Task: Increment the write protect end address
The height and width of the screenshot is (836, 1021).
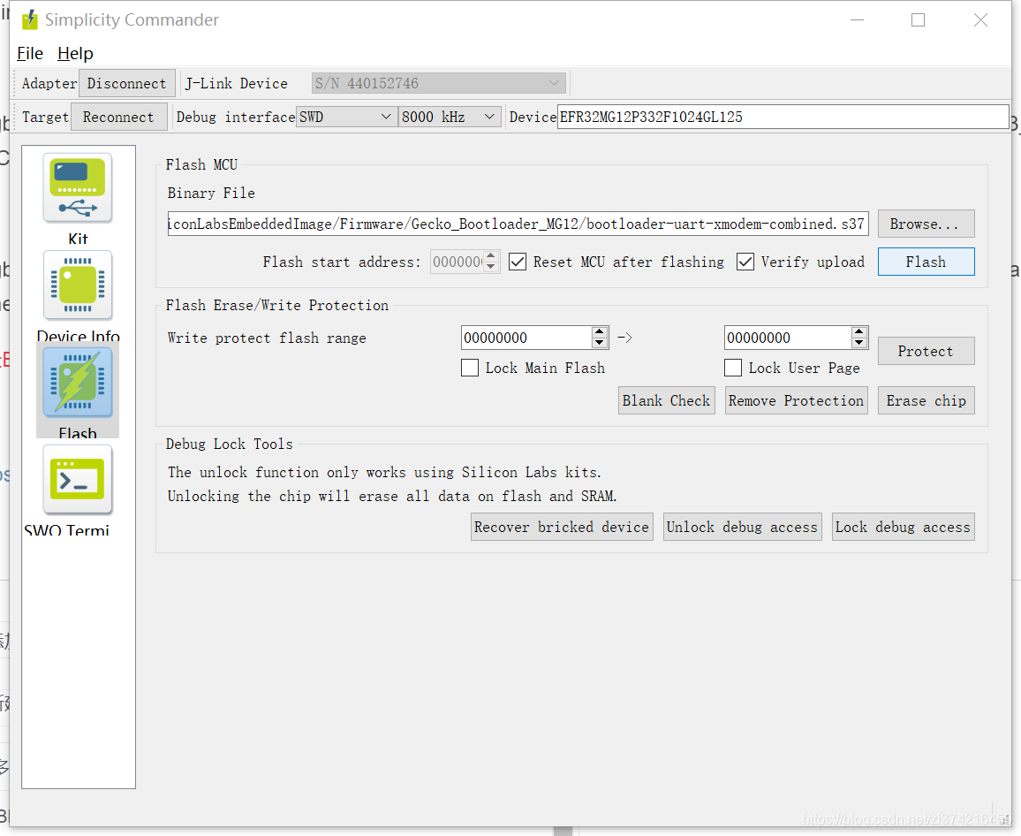Action: 859,332
